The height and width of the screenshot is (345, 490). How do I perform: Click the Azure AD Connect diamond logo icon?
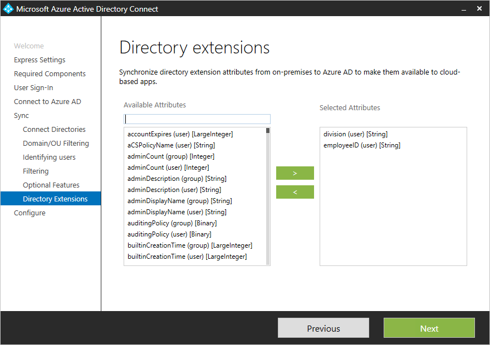pos(8,8)
